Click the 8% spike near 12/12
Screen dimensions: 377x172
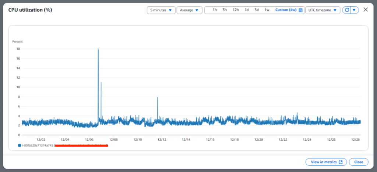(158, 98)
